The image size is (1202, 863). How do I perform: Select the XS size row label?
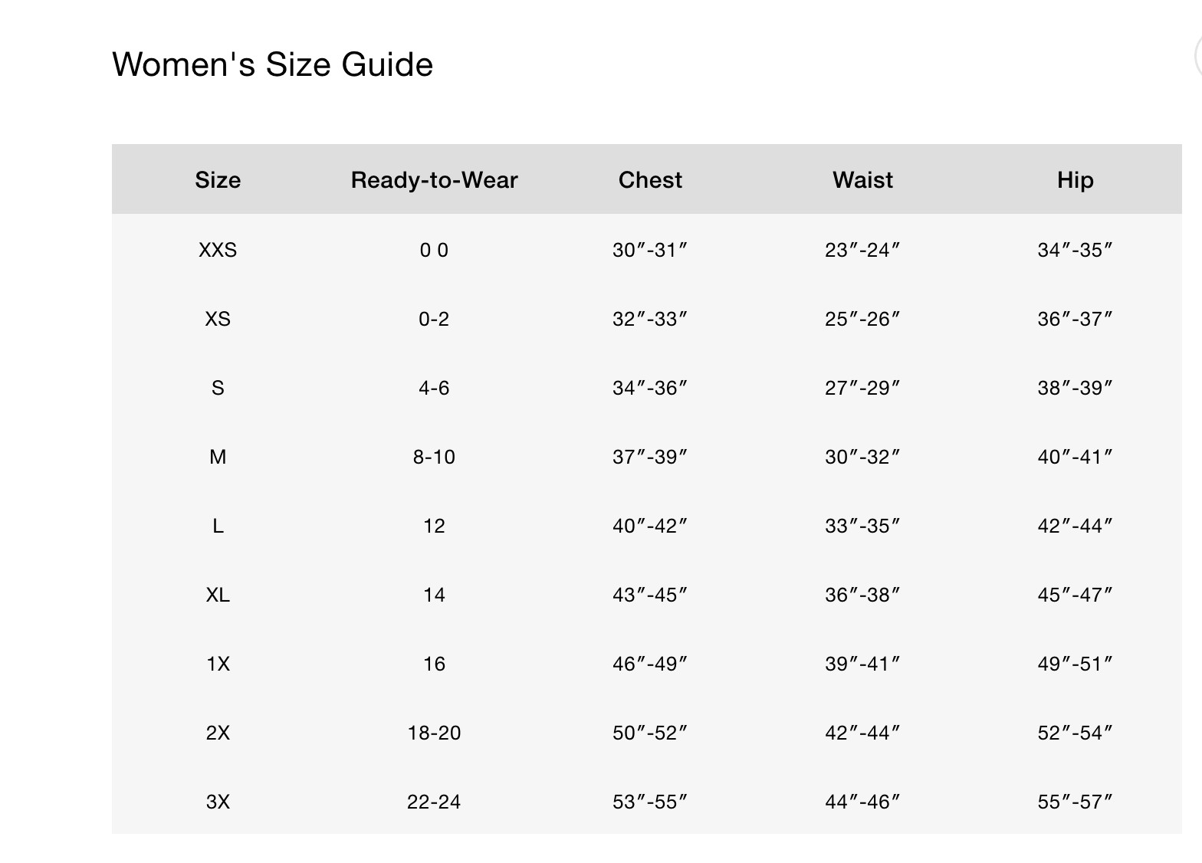click(x=218, y=319)
